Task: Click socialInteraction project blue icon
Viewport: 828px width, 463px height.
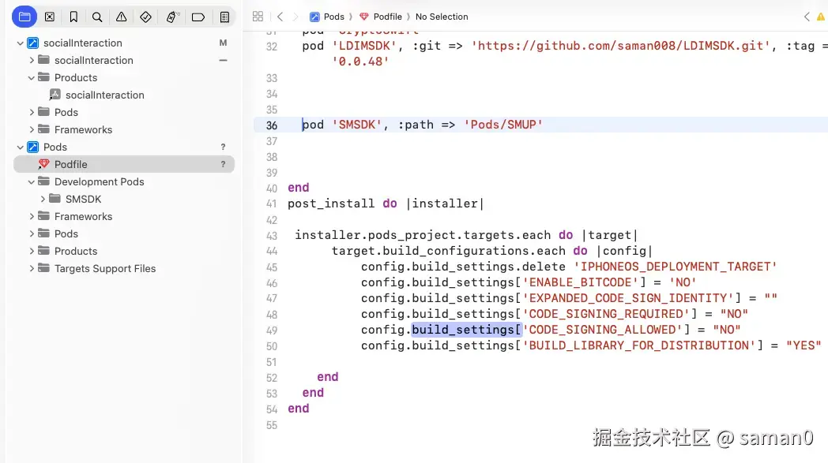Action: click(x=32, y=43)
